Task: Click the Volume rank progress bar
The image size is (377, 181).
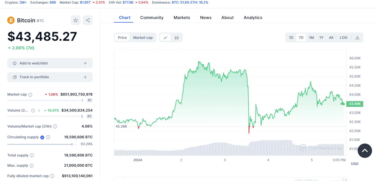Action: click(x=45, y=117)
